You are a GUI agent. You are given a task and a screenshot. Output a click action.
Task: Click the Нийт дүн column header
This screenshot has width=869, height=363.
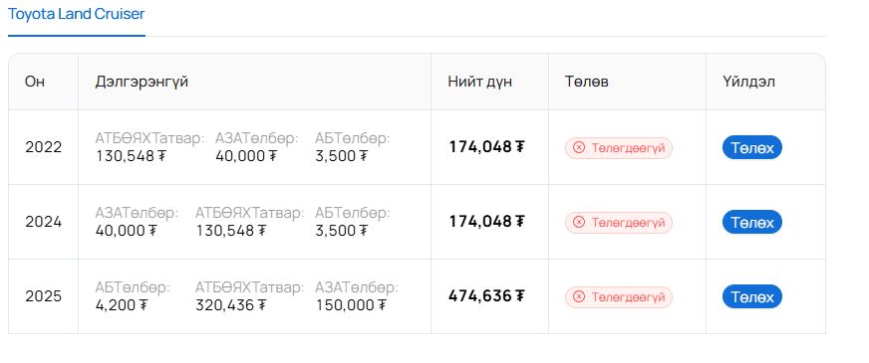point(480,82)
